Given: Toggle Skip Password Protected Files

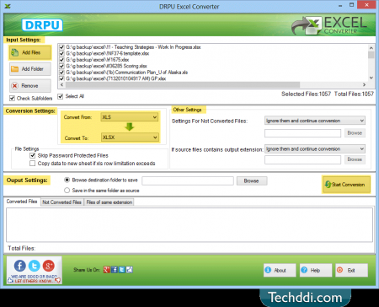Looking at the screenshot, I should point(33,155).
